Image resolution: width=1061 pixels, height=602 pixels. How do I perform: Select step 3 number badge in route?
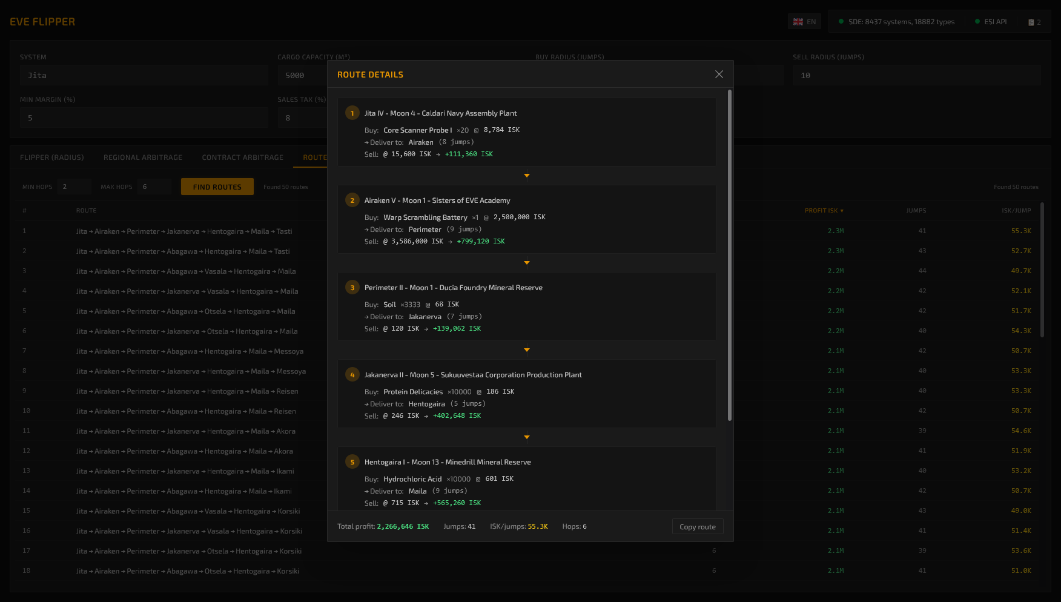(352, 288)
